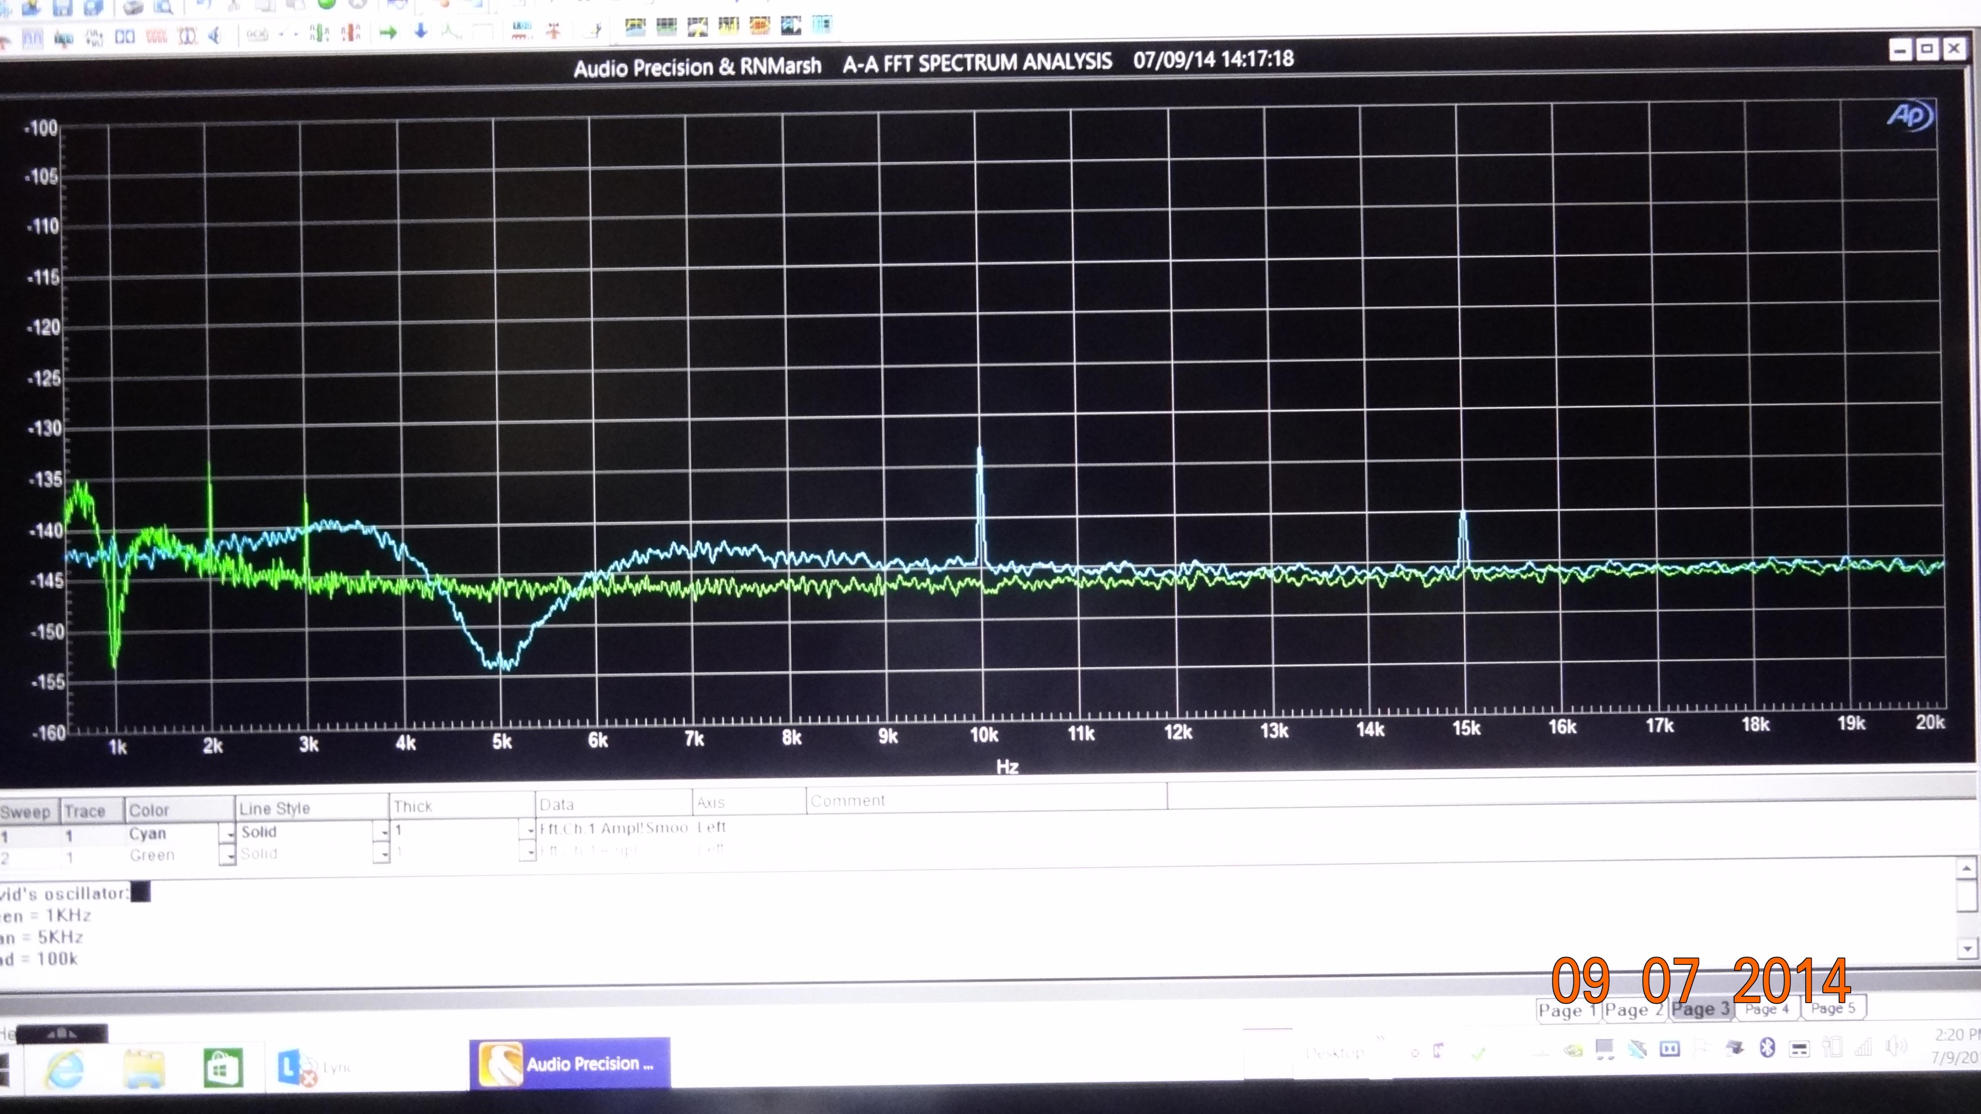Click the red bars toolbar icon
The image size is (1981, 1114).
(x=351, y=32)
